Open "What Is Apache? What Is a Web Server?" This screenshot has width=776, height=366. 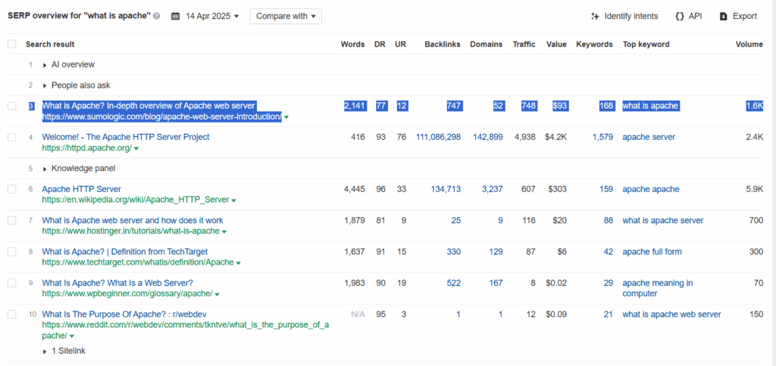tap(117, 283)
